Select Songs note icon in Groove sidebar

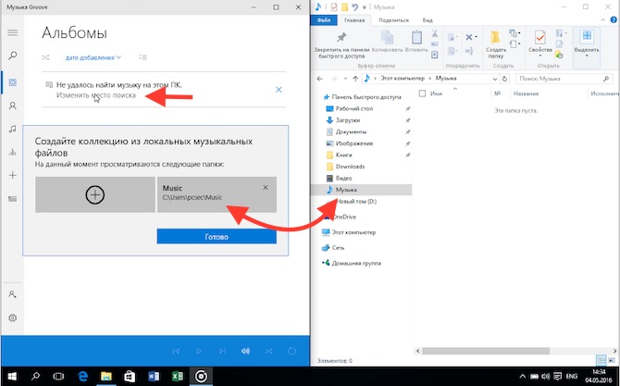coord(13,129)
